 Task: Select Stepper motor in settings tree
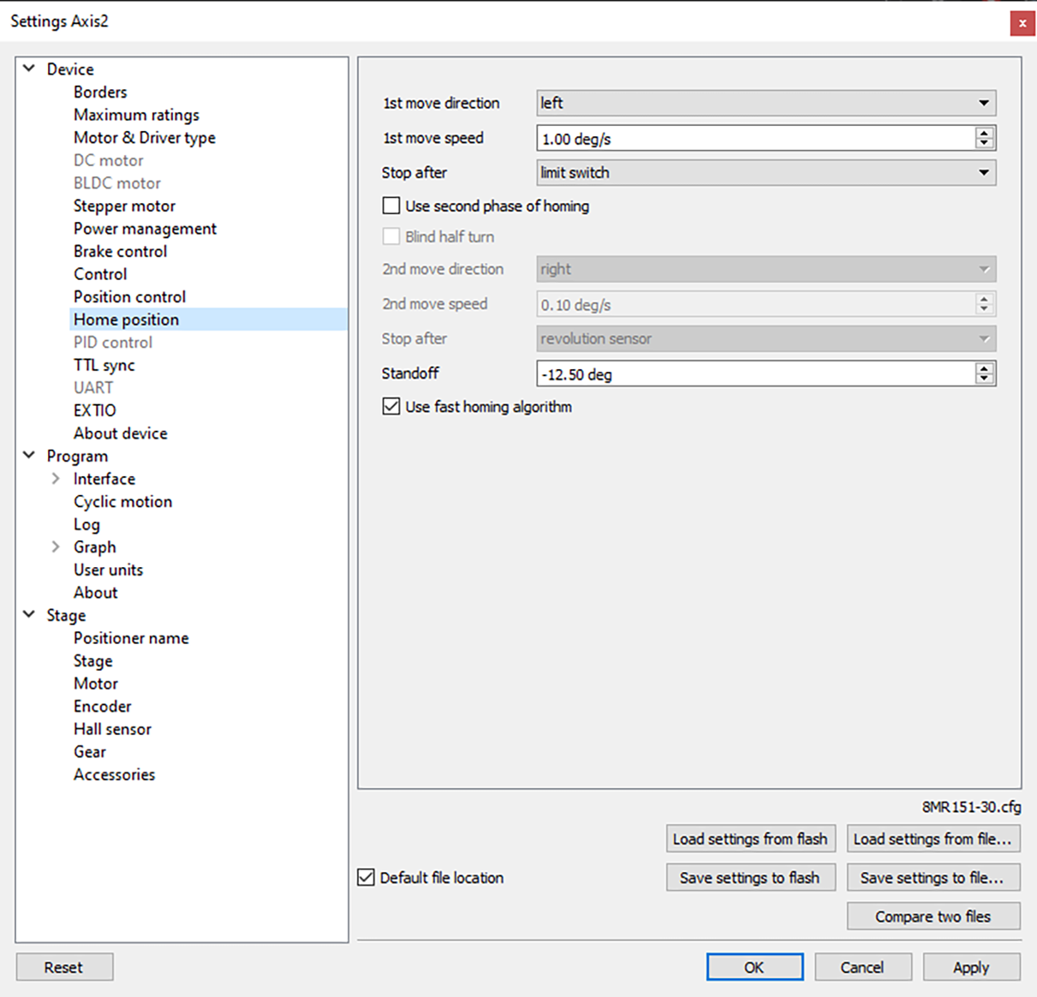click(124, 206)
